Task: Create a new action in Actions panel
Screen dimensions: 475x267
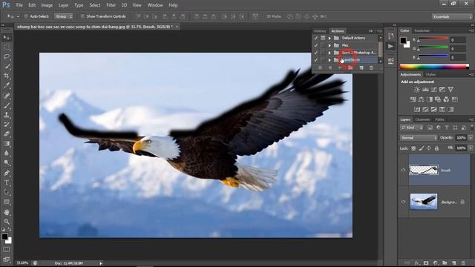Action: point(361,68)
